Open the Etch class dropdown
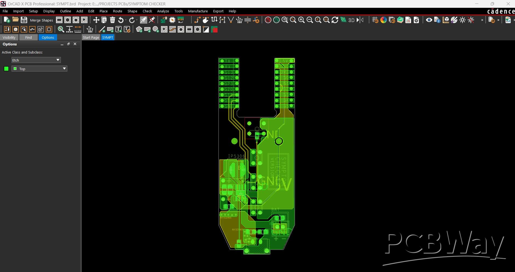This screenshot has height=272, width=515. [36, 60]
